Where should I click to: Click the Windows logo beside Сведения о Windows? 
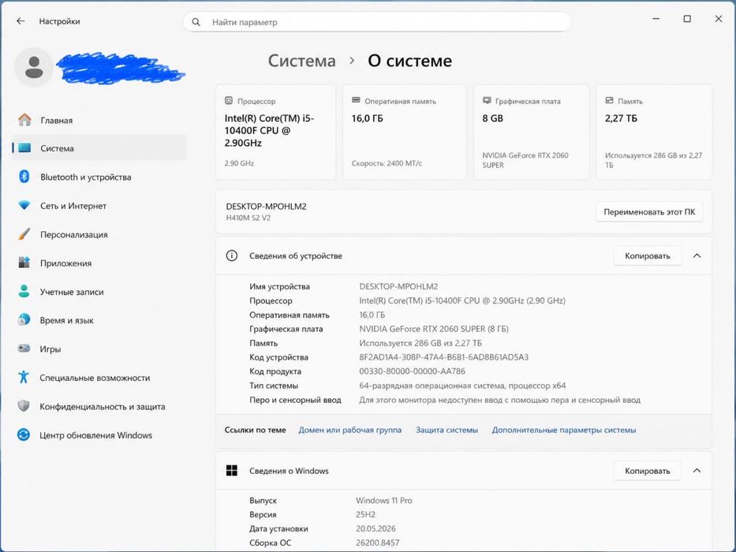(231, 470)
